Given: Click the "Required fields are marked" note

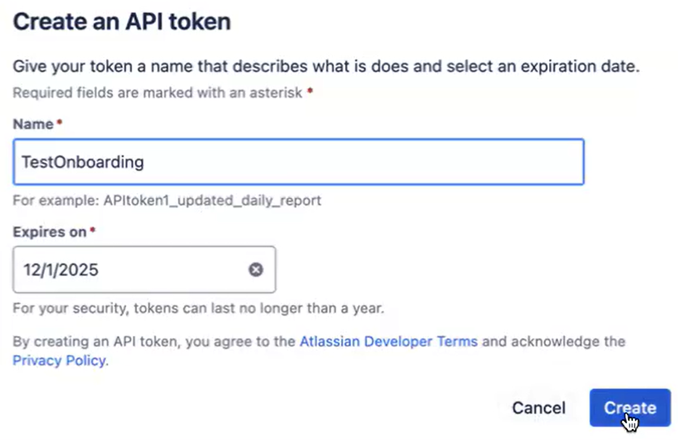Looking at the screenshot, I should point(157,92).
